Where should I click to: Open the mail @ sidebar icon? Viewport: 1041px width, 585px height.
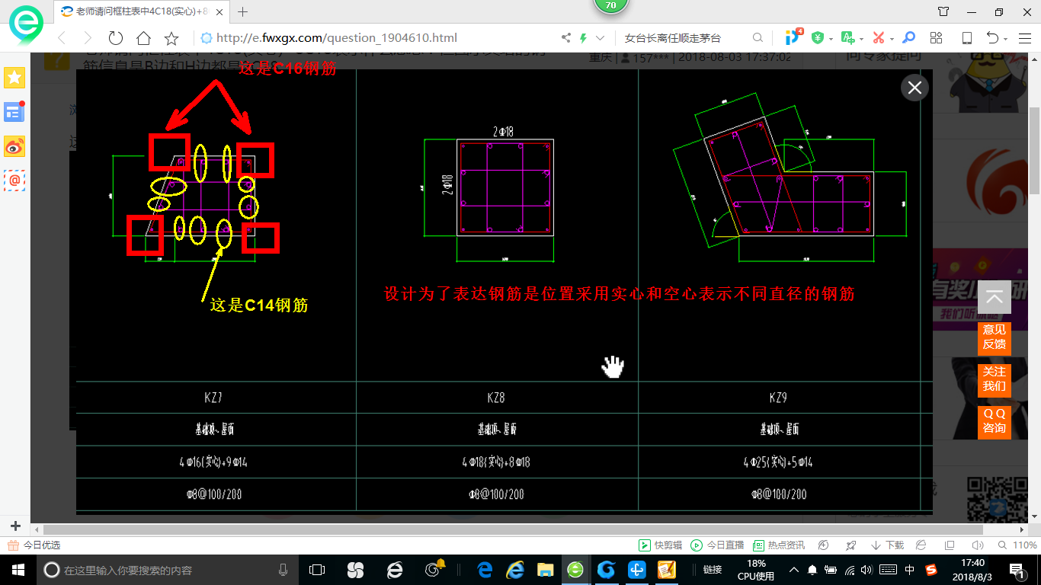pos(14,181)
